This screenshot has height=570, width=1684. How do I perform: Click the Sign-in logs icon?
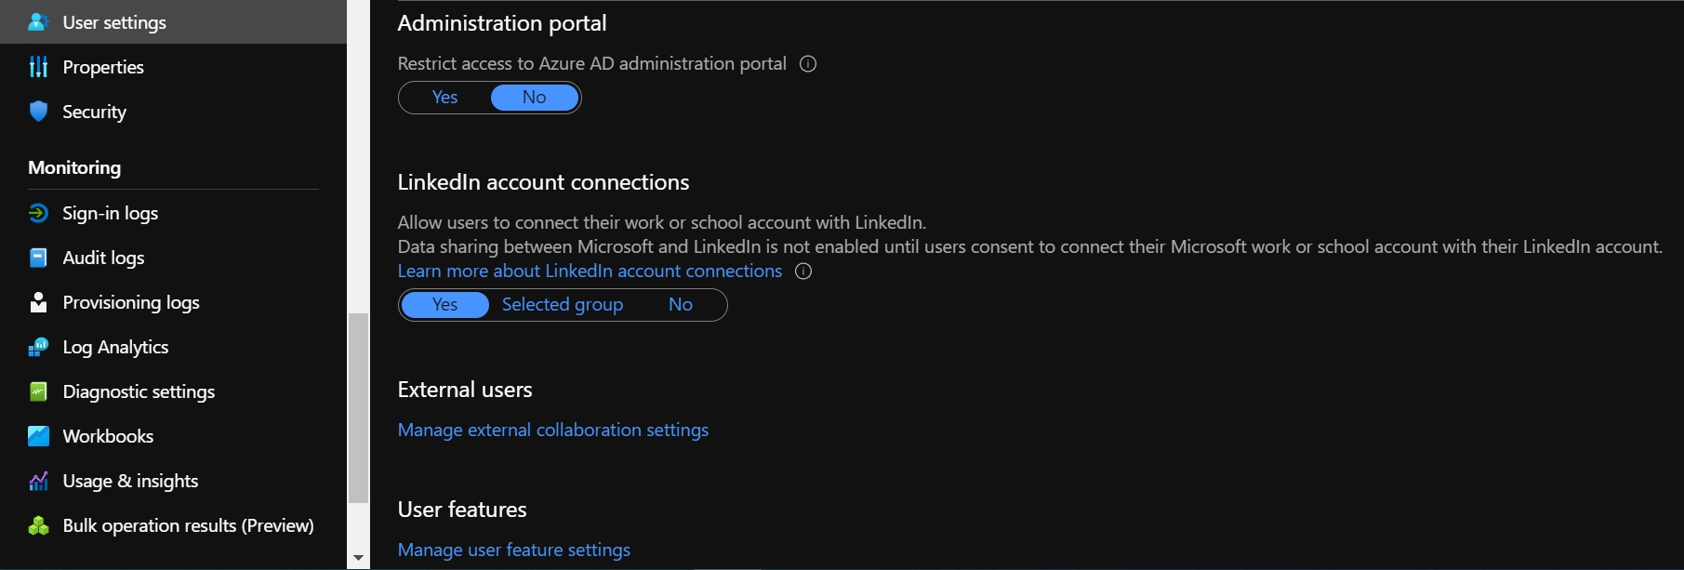pyautogui.click(x=38, y=213)
